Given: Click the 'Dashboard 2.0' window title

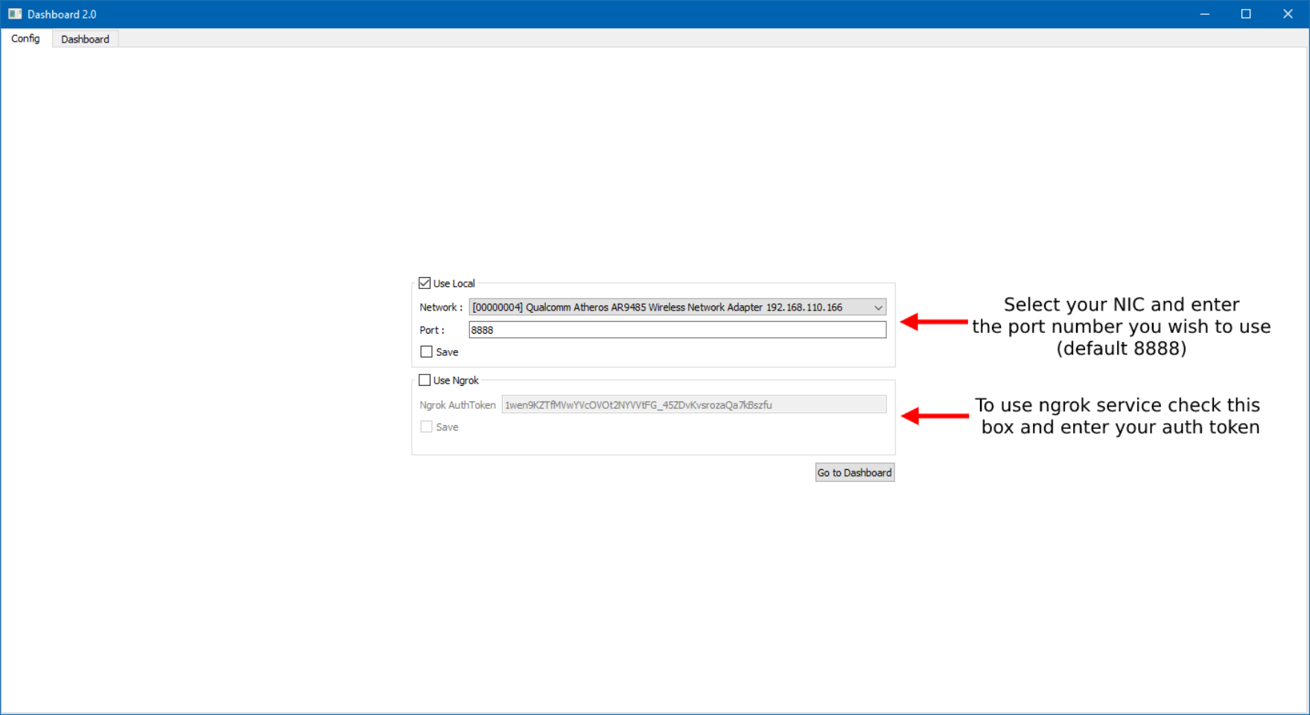Looking at the screenshot, I should click(62, 14).
